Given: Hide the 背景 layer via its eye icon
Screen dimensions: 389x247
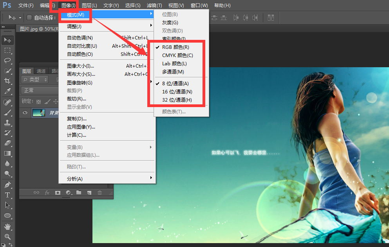Looking at the screenshot, I should 25,113.
